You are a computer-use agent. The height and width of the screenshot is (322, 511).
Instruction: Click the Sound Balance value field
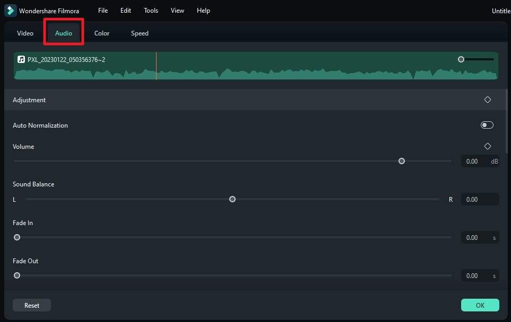click(480, 199)
